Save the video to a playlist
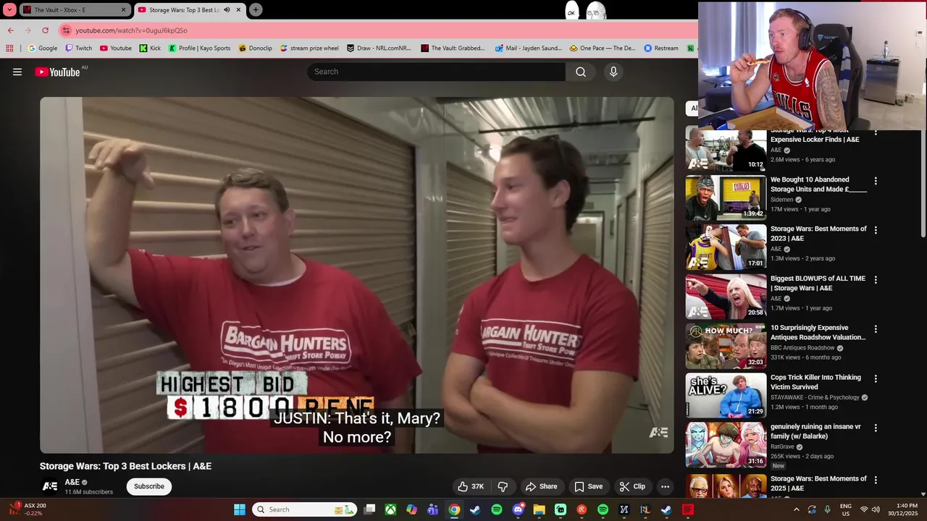This screenshot has width=927, height=521. (x=588, y=486)
